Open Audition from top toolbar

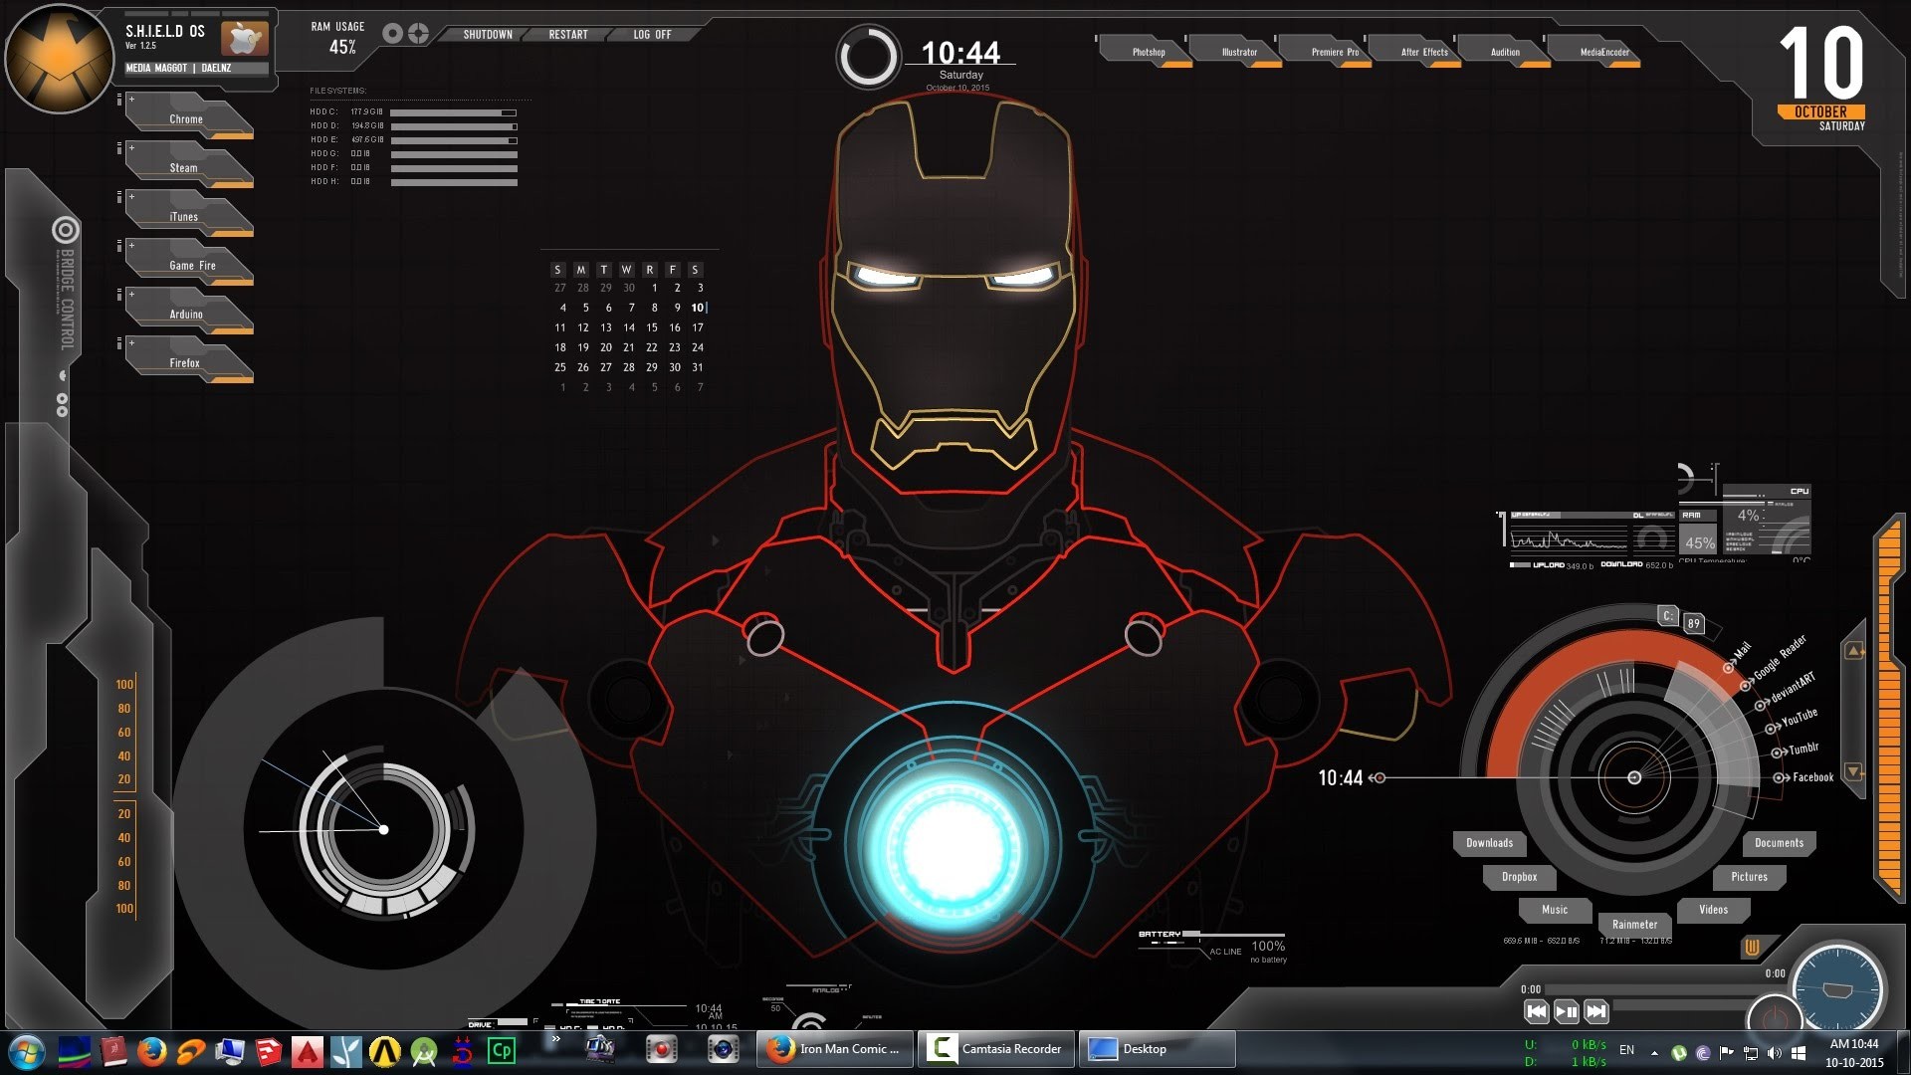(1504, 51)
